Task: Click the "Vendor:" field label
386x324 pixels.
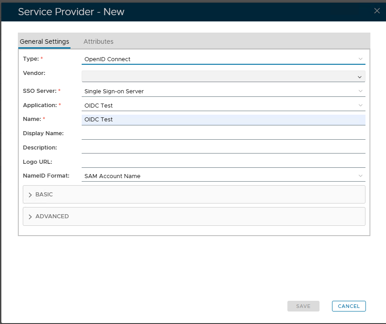Action: [34, 73]
